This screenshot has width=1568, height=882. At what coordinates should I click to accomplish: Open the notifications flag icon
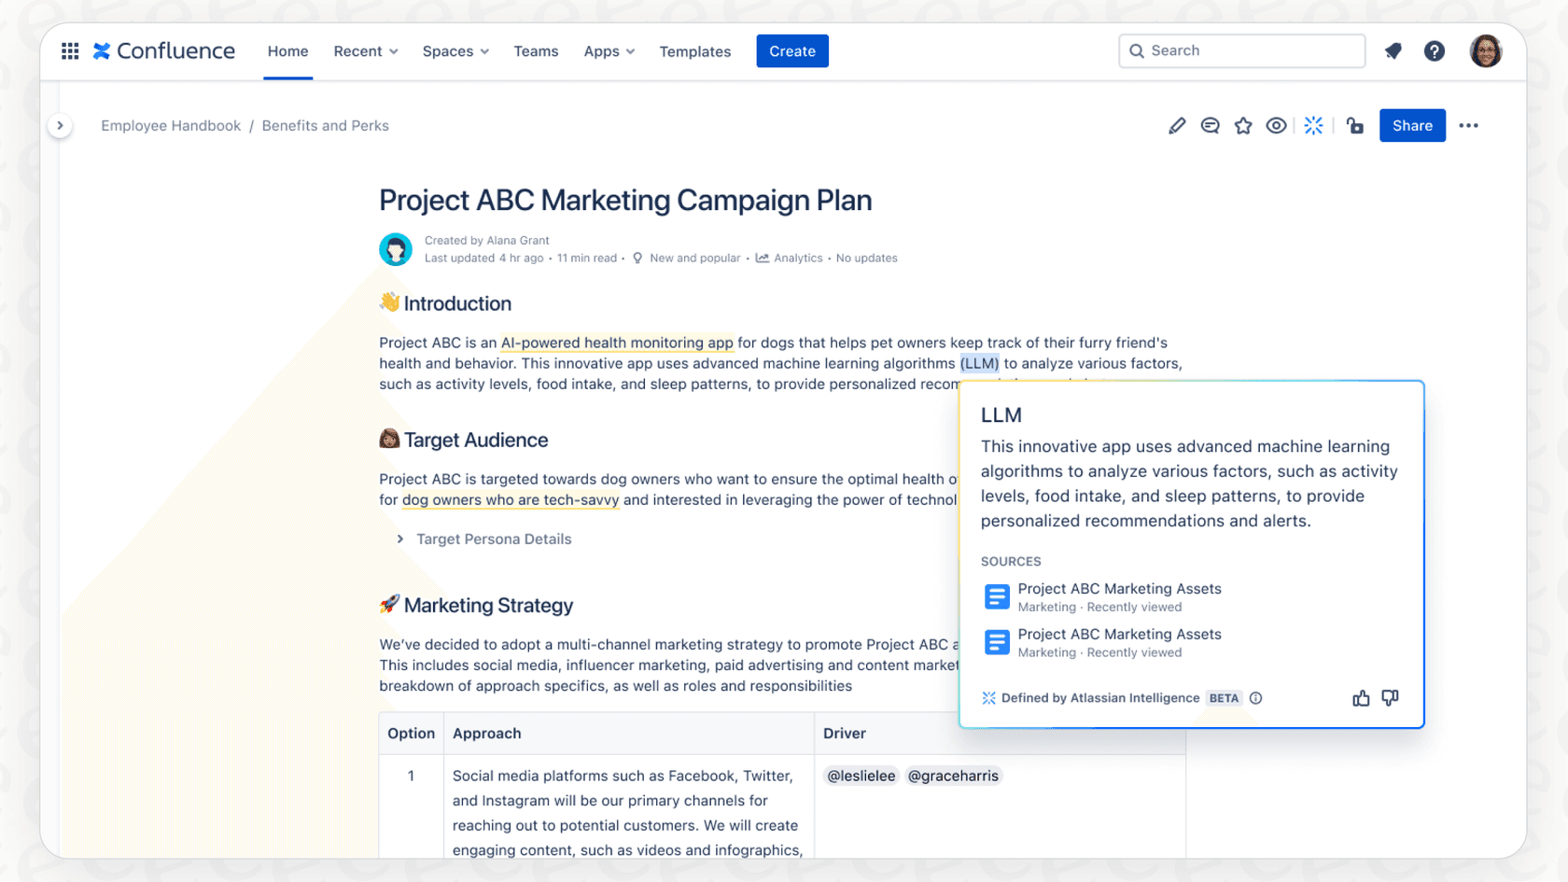coord(1393,50)
